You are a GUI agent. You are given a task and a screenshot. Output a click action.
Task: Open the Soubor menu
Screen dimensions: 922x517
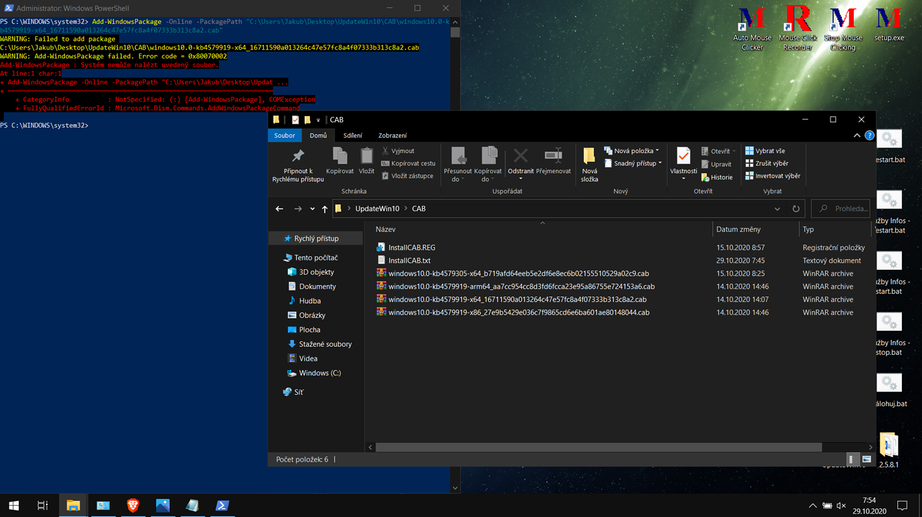[285, 135]
